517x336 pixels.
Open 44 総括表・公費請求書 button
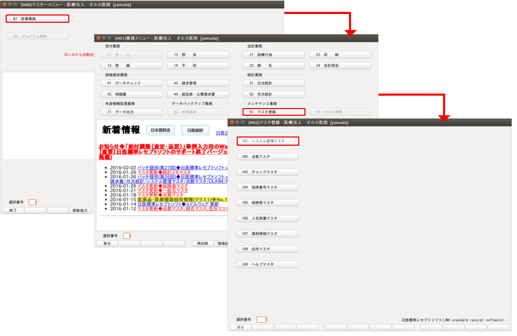[198, 94]
